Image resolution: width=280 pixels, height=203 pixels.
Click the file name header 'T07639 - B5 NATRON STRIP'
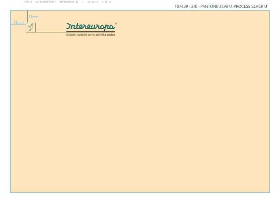(x=40, y=2)
